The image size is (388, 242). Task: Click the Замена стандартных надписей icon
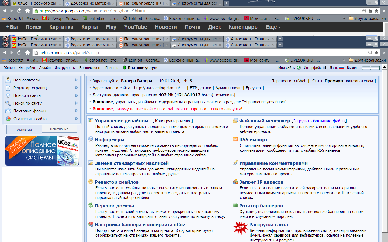[x=91, y=163]
